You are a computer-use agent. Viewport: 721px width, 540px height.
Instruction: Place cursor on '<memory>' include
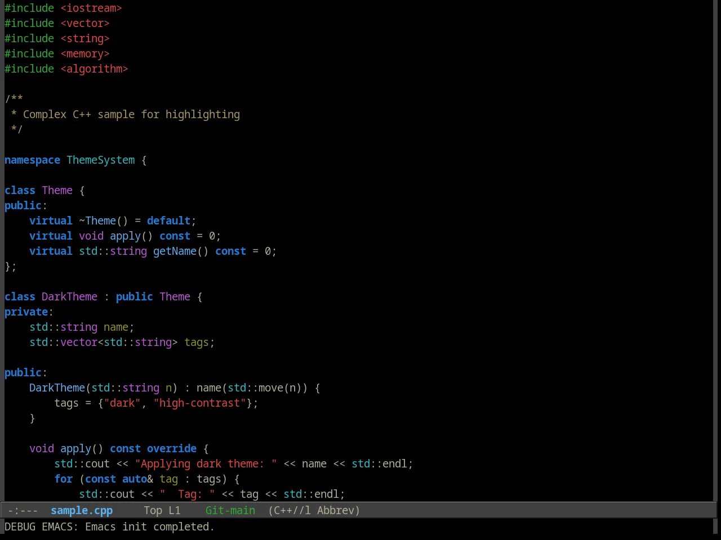[85, 53]
